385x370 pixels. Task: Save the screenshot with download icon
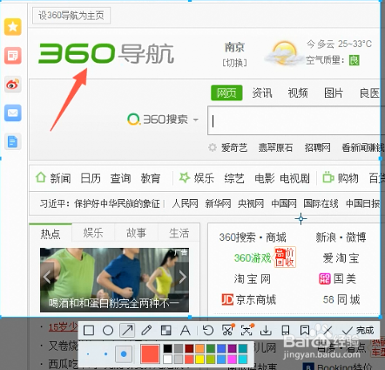(x=266, y=331)
